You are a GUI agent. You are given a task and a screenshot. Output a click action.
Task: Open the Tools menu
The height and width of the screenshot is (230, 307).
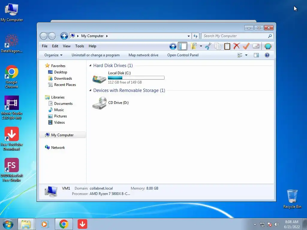pos(79,46)
